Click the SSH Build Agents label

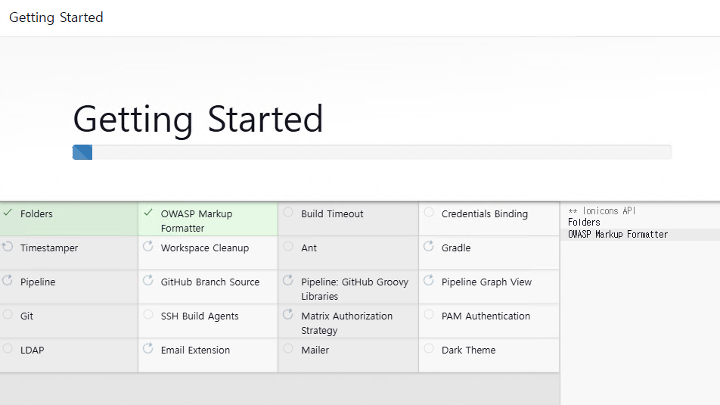pyautogui.click(x=200, y=316)
